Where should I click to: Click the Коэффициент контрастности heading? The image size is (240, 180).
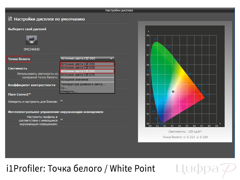coord(32,85)
